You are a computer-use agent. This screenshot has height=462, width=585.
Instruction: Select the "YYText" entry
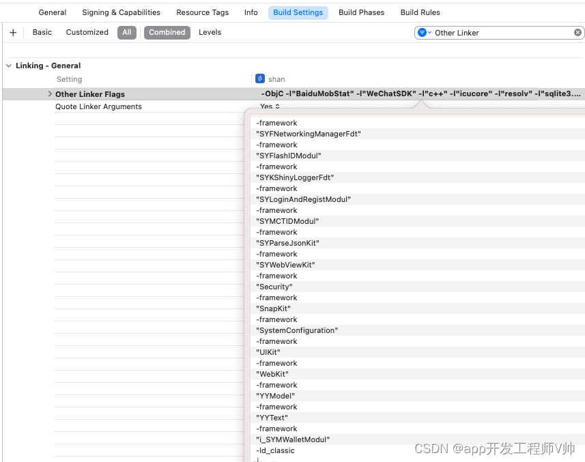pos(272,418)
